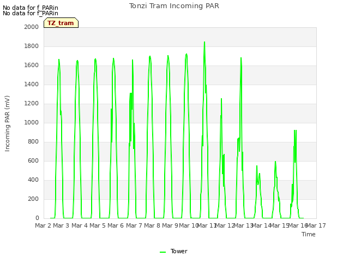Click y-axis value 1000
349x262 pixels.
(x=32, y=122)
